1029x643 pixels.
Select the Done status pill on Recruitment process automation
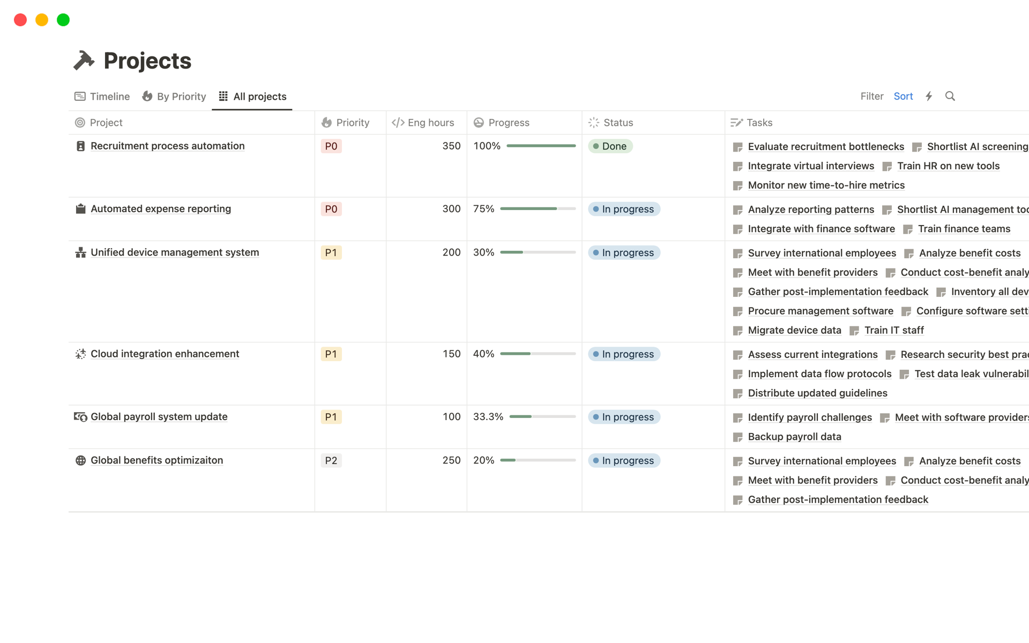click(610, 146)
